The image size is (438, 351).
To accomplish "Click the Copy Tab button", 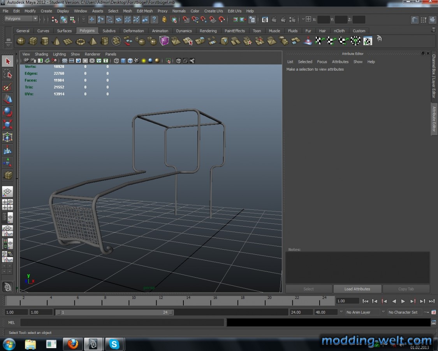I will [406, 289].
